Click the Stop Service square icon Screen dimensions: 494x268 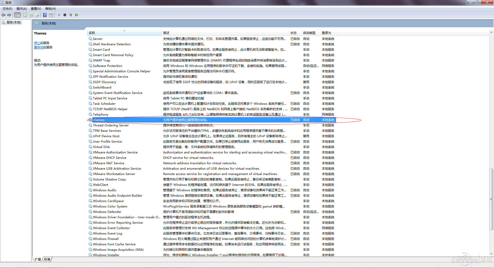coord(65,15)
